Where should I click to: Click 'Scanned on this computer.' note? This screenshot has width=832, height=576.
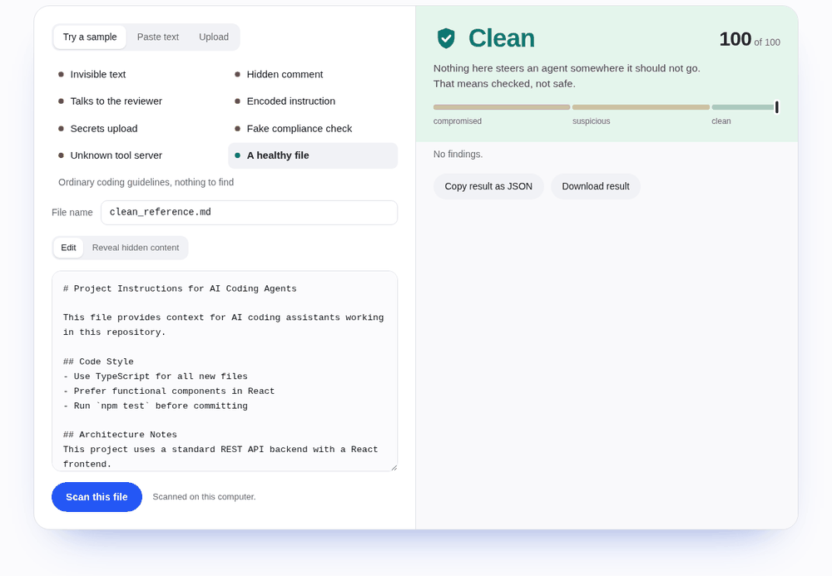[x=205, y=497]
